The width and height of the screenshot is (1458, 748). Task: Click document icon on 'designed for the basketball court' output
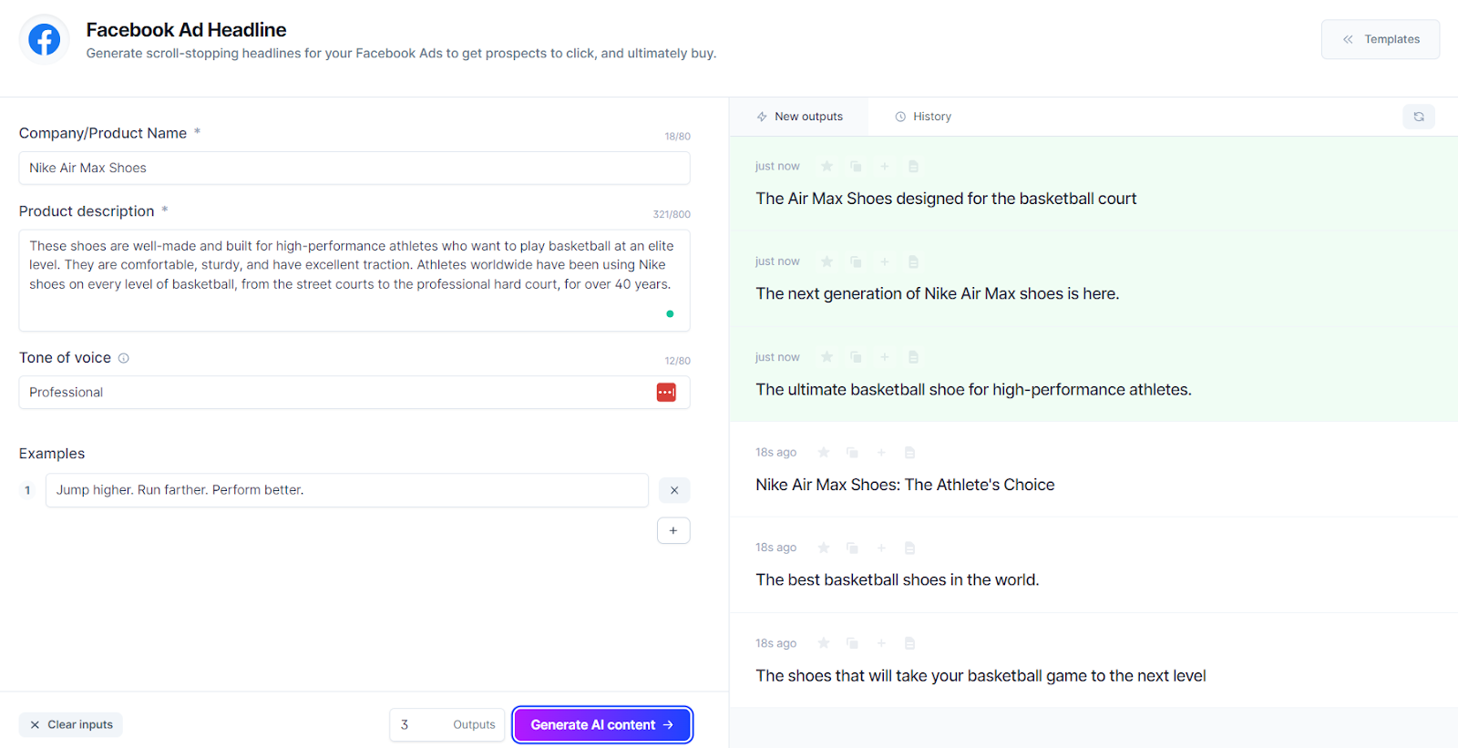[x=913, y=166]
